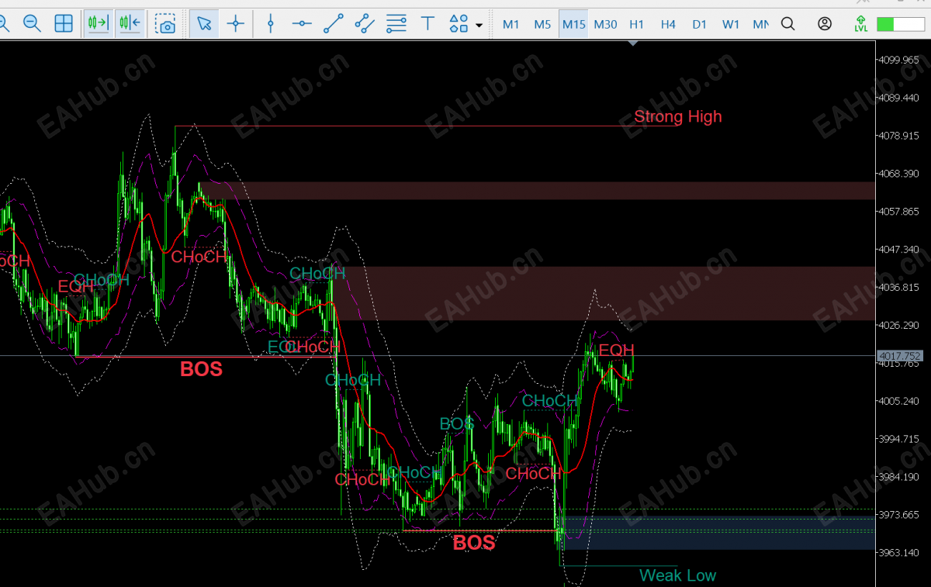Screen dimensions: 931x587
Task: Select the text label tool
Action: pyautogui.click(x=427, y=24)
